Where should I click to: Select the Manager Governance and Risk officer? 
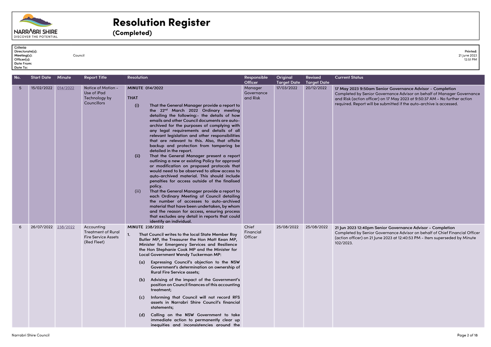coord(256,93)
